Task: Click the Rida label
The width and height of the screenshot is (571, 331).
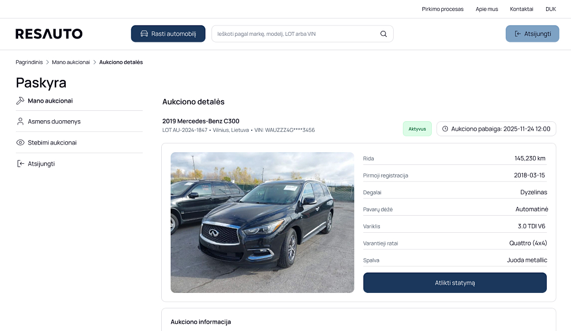Action: point(368,158)
